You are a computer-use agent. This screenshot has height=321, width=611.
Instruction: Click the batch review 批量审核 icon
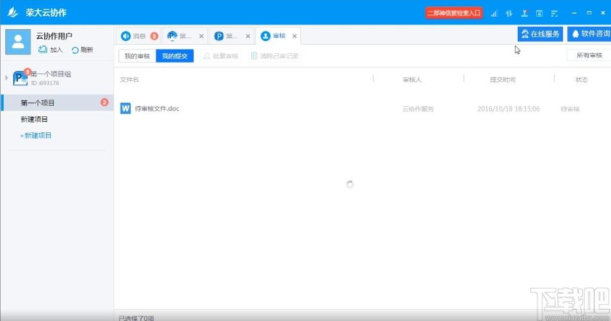[x=207, y=56]
